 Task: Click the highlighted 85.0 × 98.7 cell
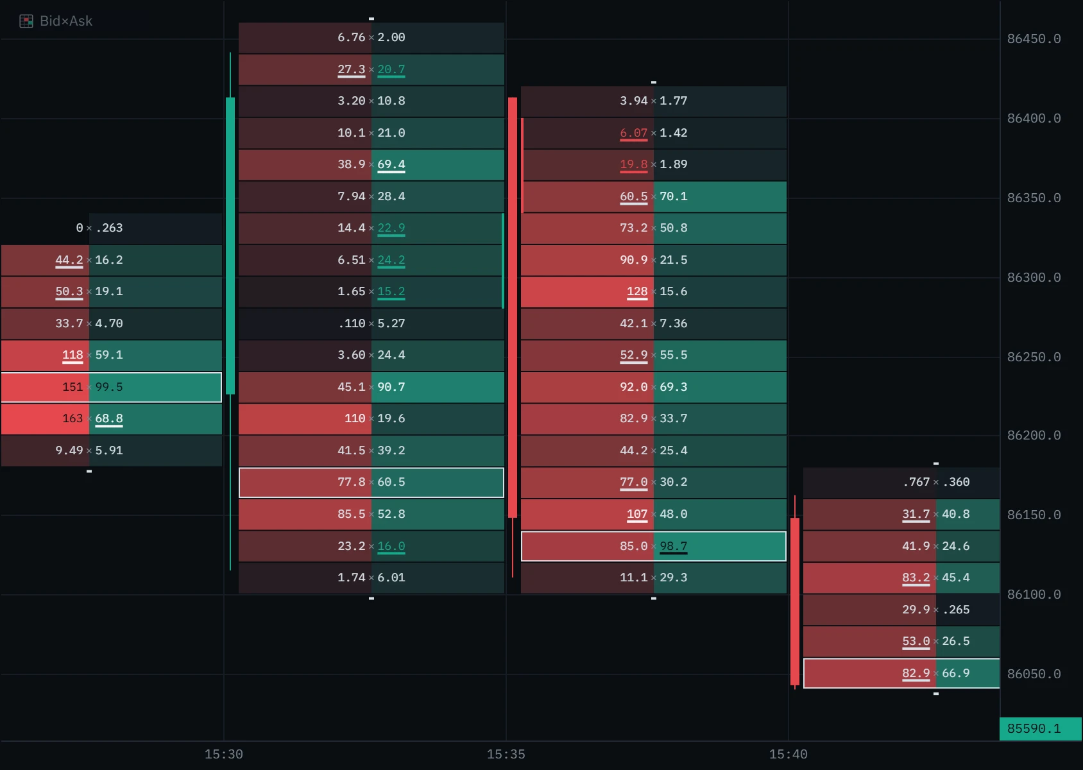(654, 547)
